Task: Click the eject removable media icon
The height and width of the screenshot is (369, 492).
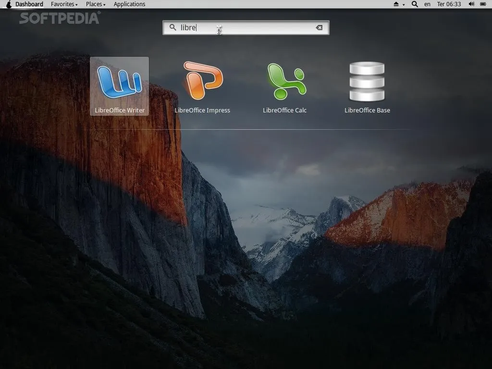Action: (x=396, y=4)
